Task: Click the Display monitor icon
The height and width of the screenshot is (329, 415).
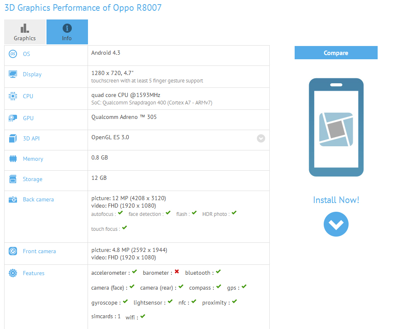Action: [13, 74]
